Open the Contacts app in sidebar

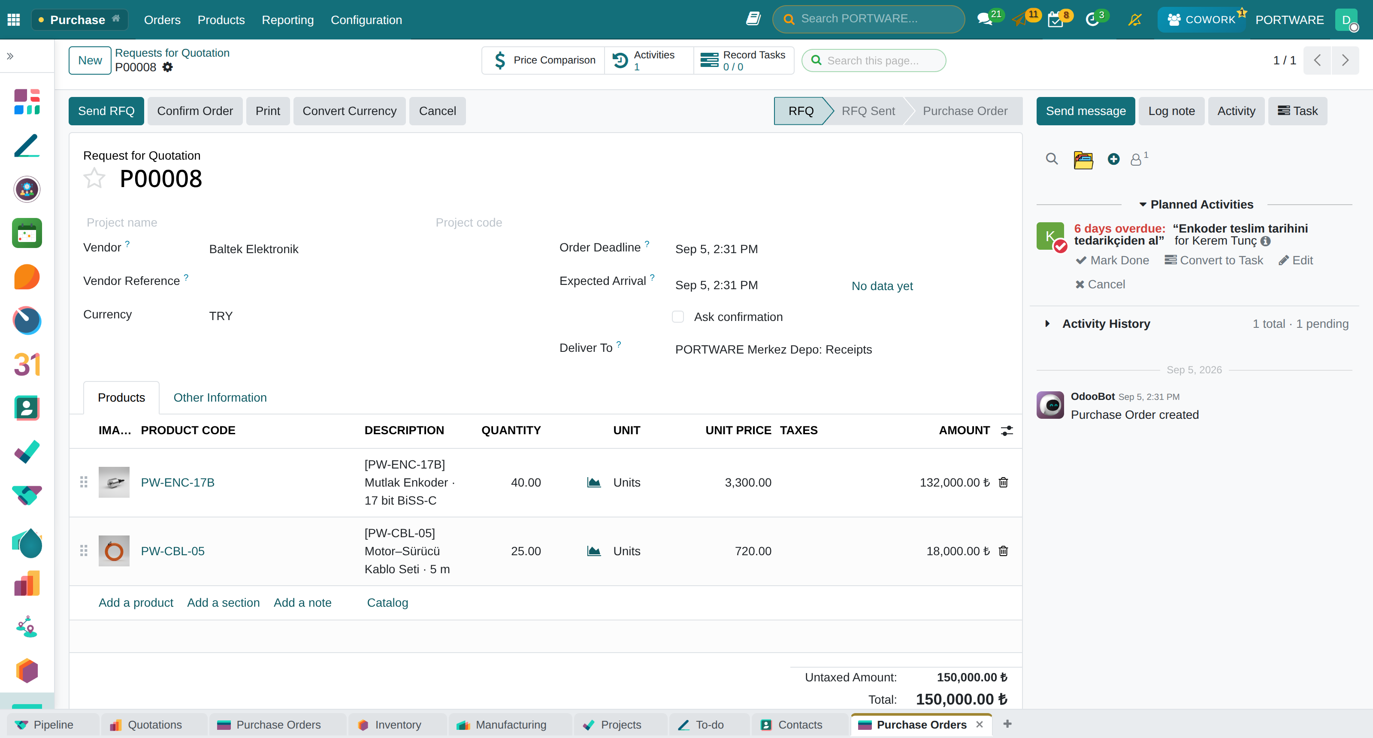pos(27,408)
